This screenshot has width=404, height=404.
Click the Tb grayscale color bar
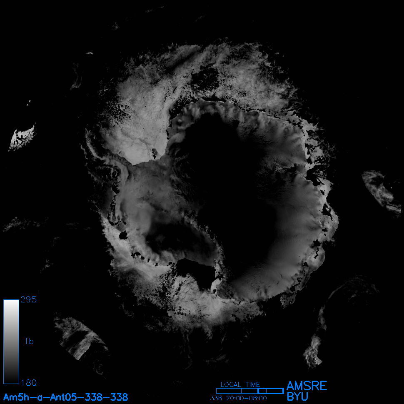click(11, 341)
